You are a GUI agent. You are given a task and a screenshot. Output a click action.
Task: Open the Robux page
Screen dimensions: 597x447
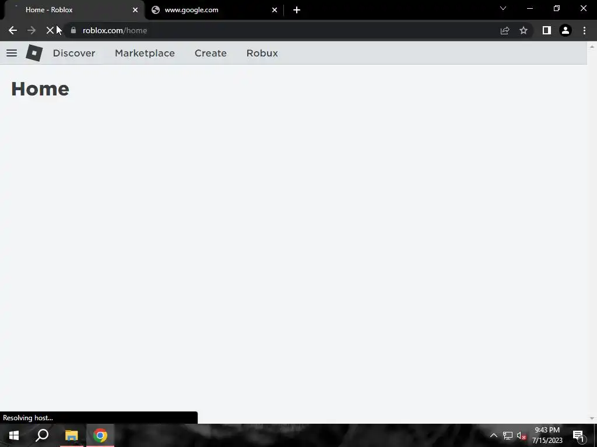[x=262, y=53]
